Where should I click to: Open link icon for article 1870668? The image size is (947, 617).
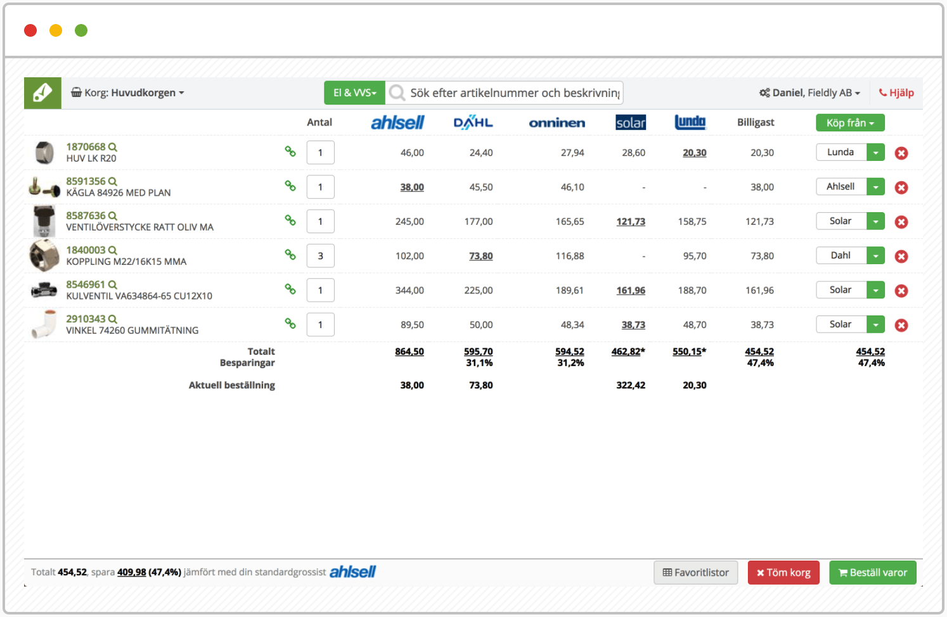[290, 151]
